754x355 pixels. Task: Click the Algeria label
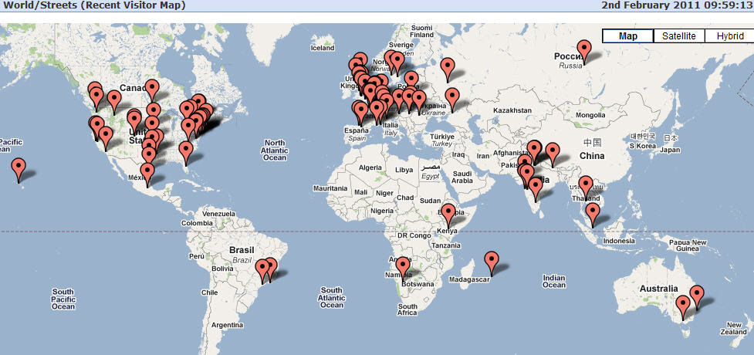tap(370, 168)
